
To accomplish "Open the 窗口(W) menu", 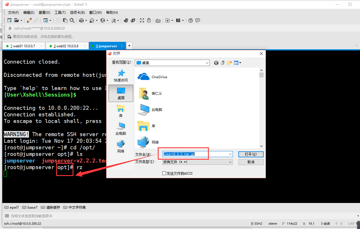I will (x=95, y=13).
